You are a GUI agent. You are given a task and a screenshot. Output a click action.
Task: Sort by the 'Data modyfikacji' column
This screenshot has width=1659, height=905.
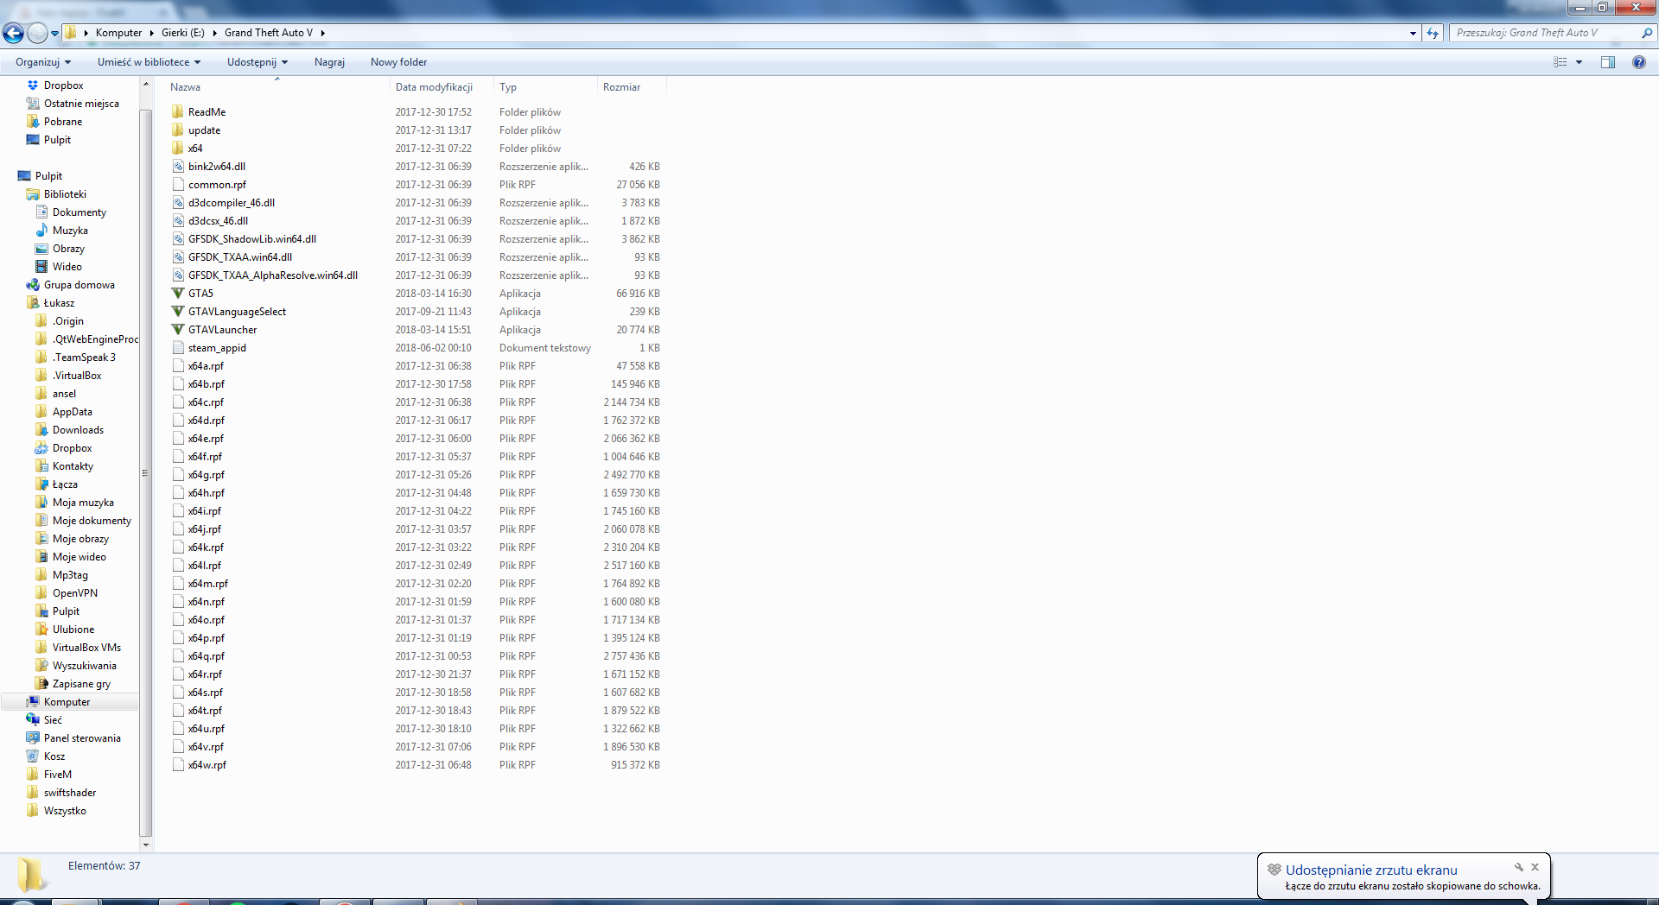(442, 87)
